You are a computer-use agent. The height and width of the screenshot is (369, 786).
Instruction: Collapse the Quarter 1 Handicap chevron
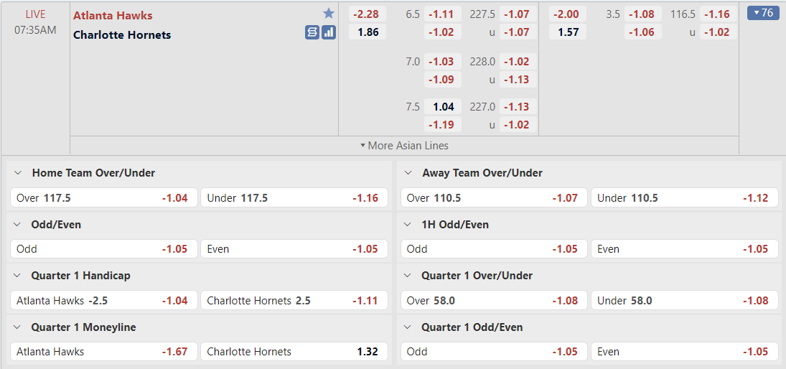(x=18, y=276)
